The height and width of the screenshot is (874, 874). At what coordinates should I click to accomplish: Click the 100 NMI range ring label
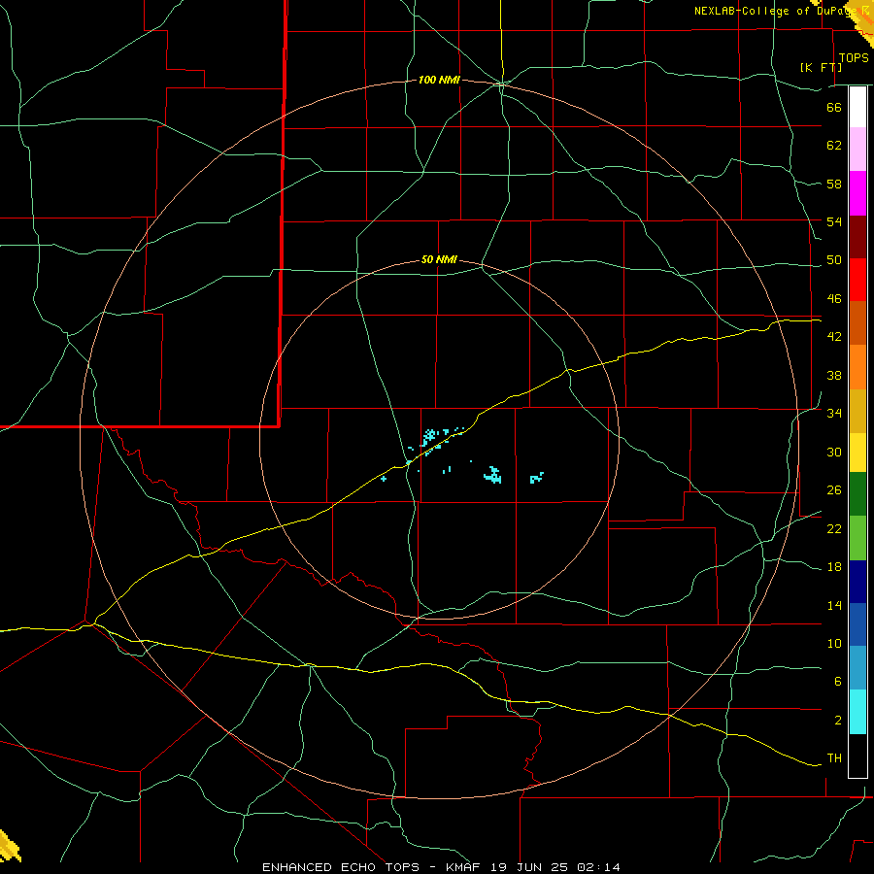tap(439, 81)
